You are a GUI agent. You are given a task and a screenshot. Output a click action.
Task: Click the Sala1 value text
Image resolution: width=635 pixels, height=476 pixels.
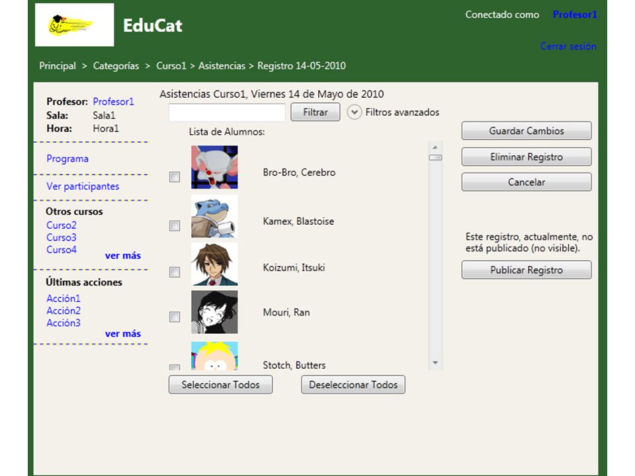tap(104, 115)
